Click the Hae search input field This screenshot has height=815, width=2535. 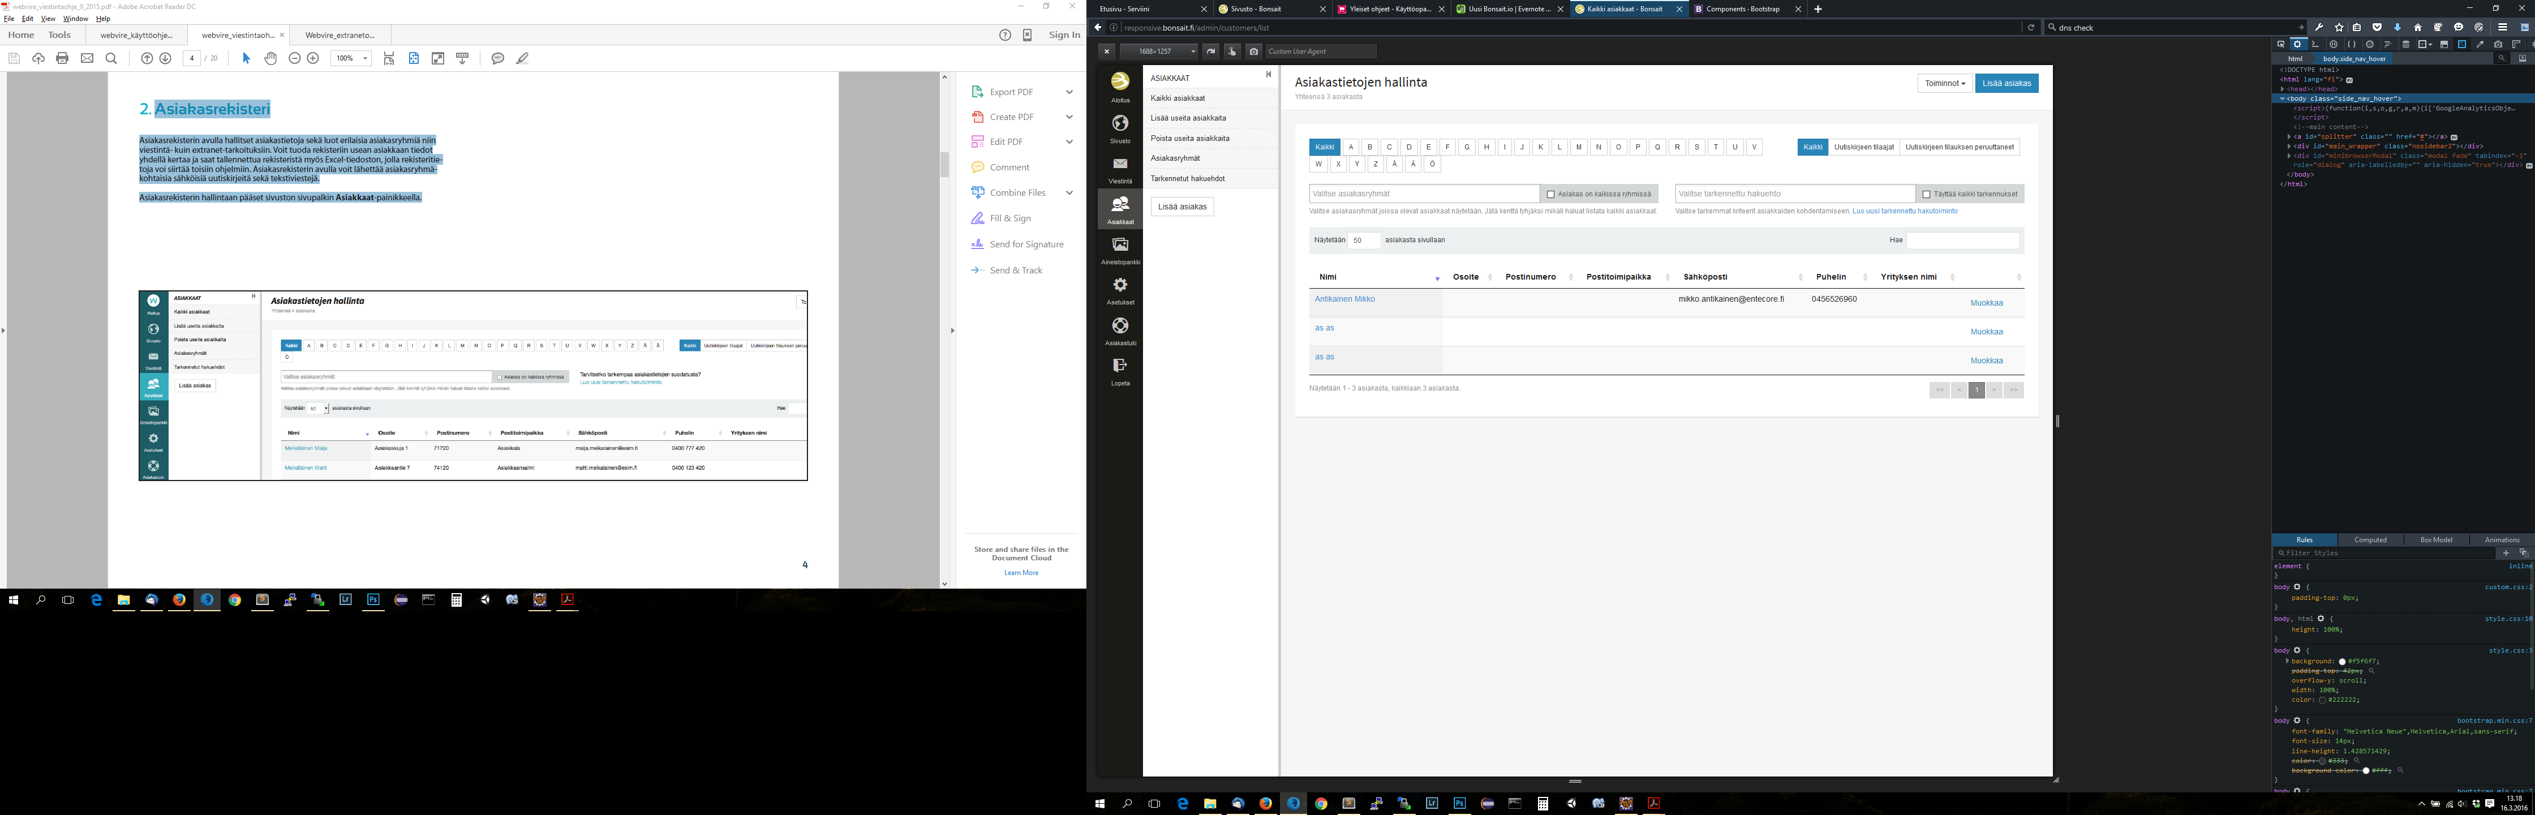click(1962, 240)
